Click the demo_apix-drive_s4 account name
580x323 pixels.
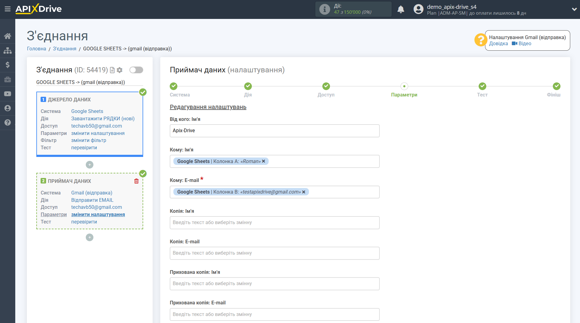point(451,7)
